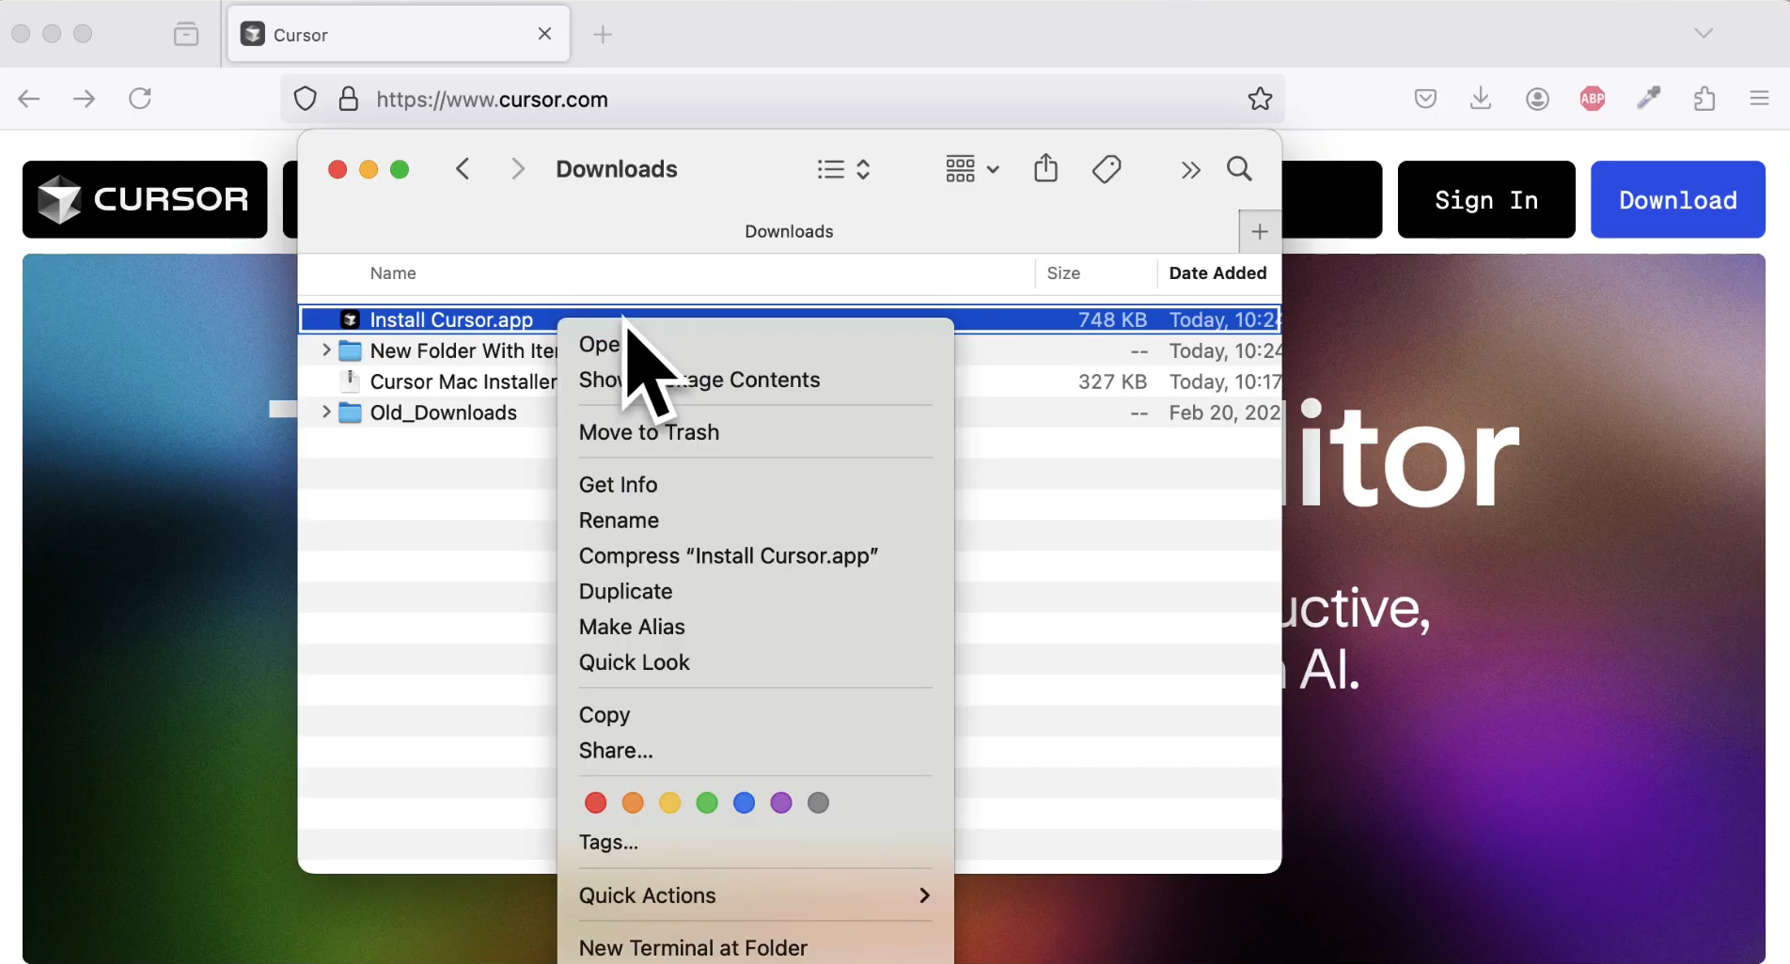Choose Duplicate from context menu
The height and width of the screenshot is (964, 1790).
pos(625,592)
